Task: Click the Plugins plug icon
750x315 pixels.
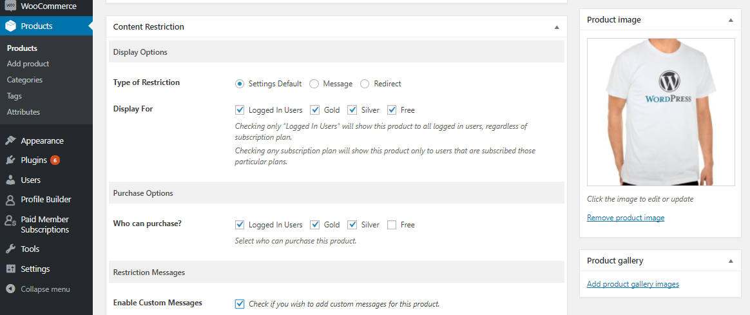Action: click(10, 160)
